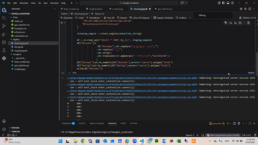Open the Extensions view in activity bar
Image resolution: width=258 pixels, height=145 pixels.
click(x=4, y=42)
